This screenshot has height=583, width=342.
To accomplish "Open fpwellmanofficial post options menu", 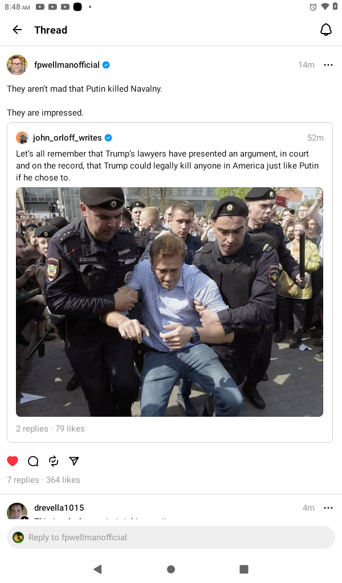I will point(328,65).
